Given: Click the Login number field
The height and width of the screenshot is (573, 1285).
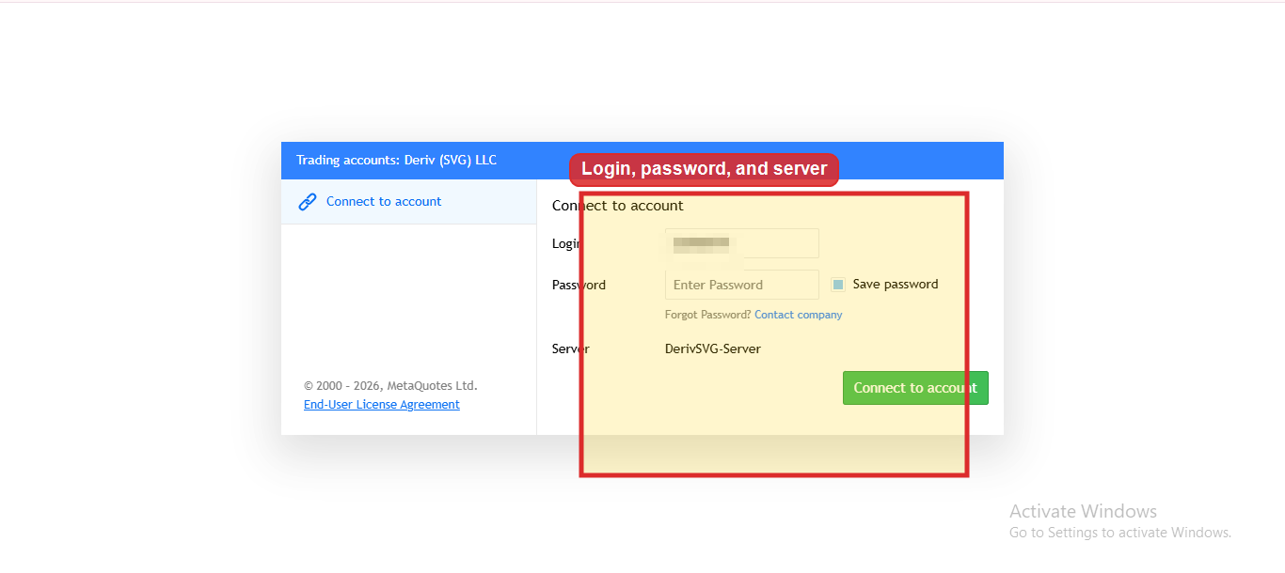Looking at the screenshot, I should pos(741,243).
